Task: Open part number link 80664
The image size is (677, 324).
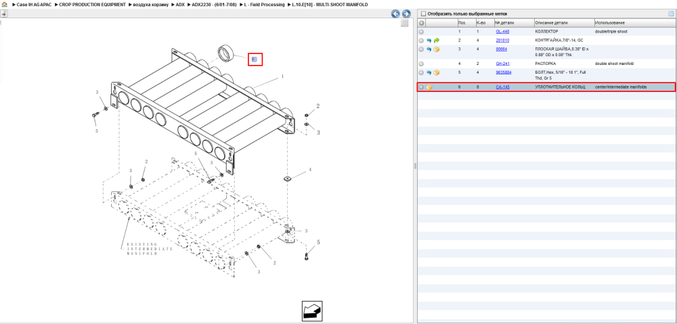Action: point(501,49)
